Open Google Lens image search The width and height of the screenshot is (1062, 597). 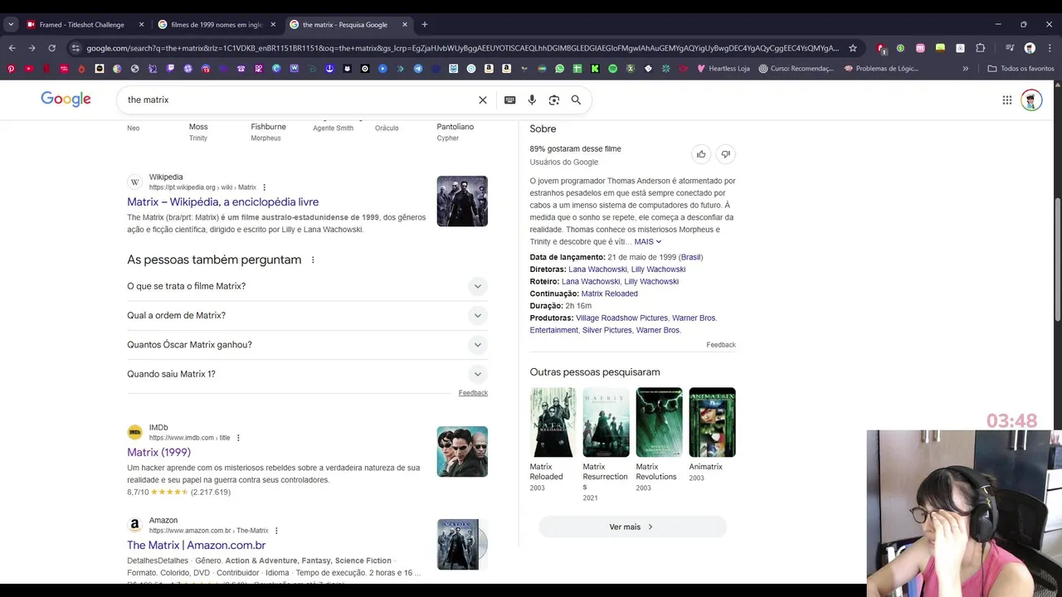coord(554,99)
